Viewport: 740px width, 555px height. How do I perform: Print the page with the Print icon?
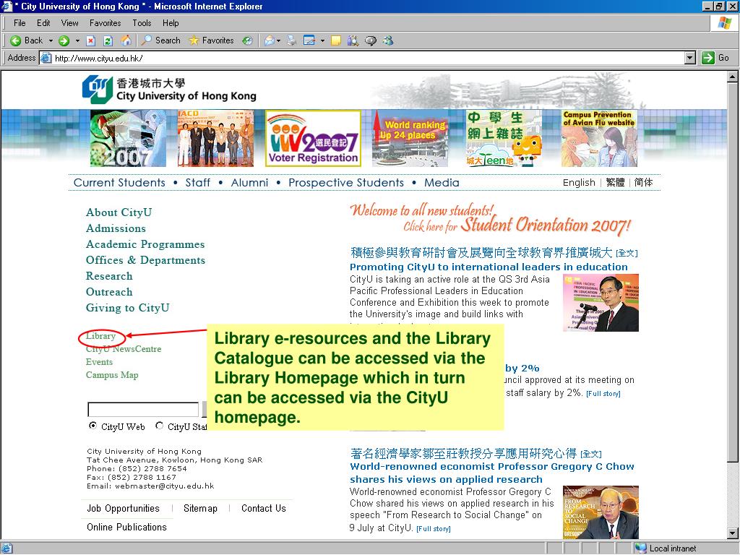[292, 41]
